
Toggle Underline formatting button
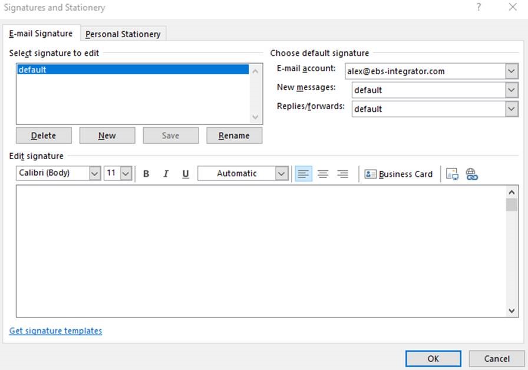tap(186, 174)
